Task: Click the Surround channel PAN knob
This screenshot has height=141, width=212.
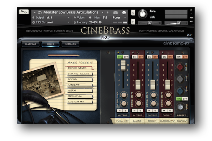Action: [168, 95]
